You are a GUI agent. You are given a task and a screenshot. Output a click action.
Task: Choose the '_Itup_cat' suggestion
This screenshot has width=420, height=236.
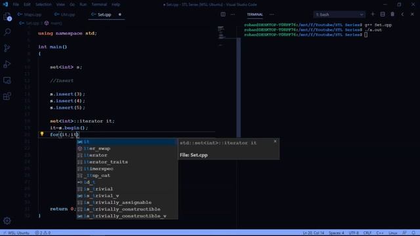[127, 175]
